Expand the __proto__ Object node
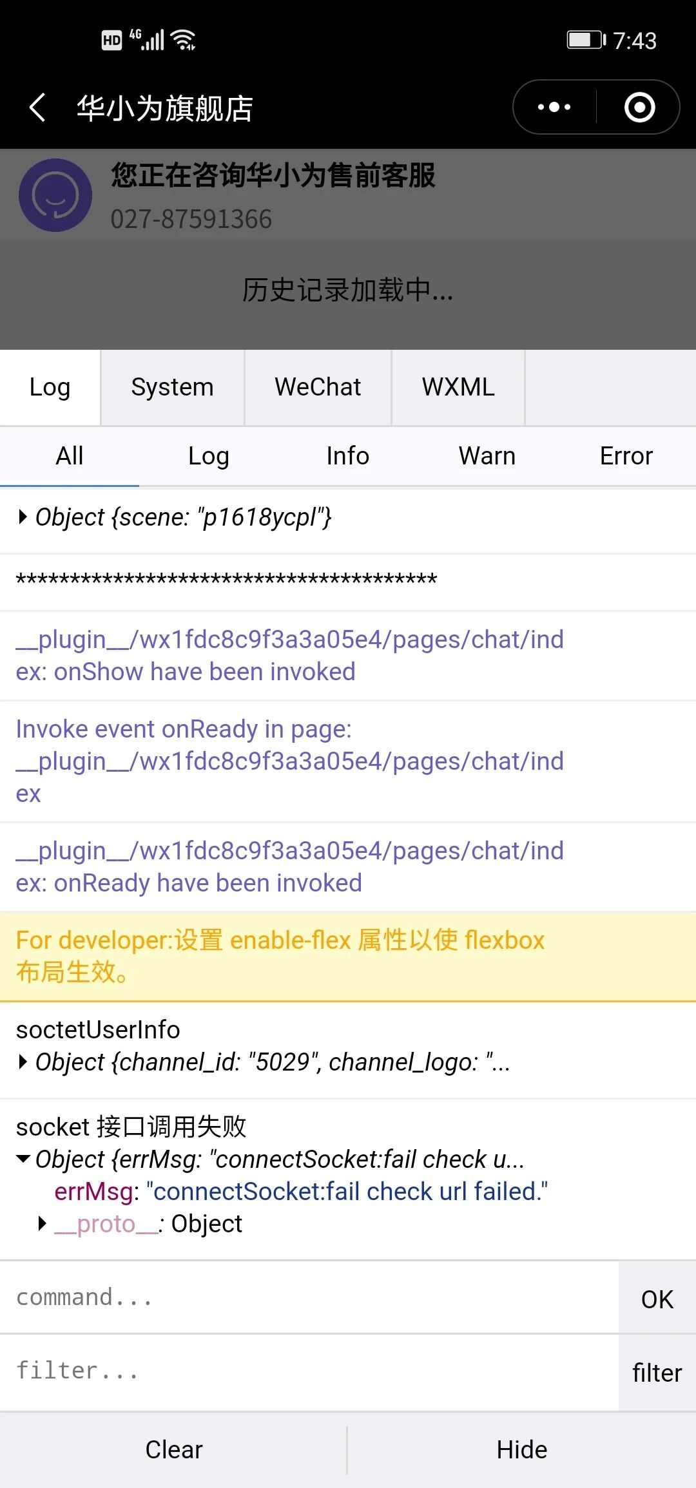696x1488 pixels. coord(43,1223)
